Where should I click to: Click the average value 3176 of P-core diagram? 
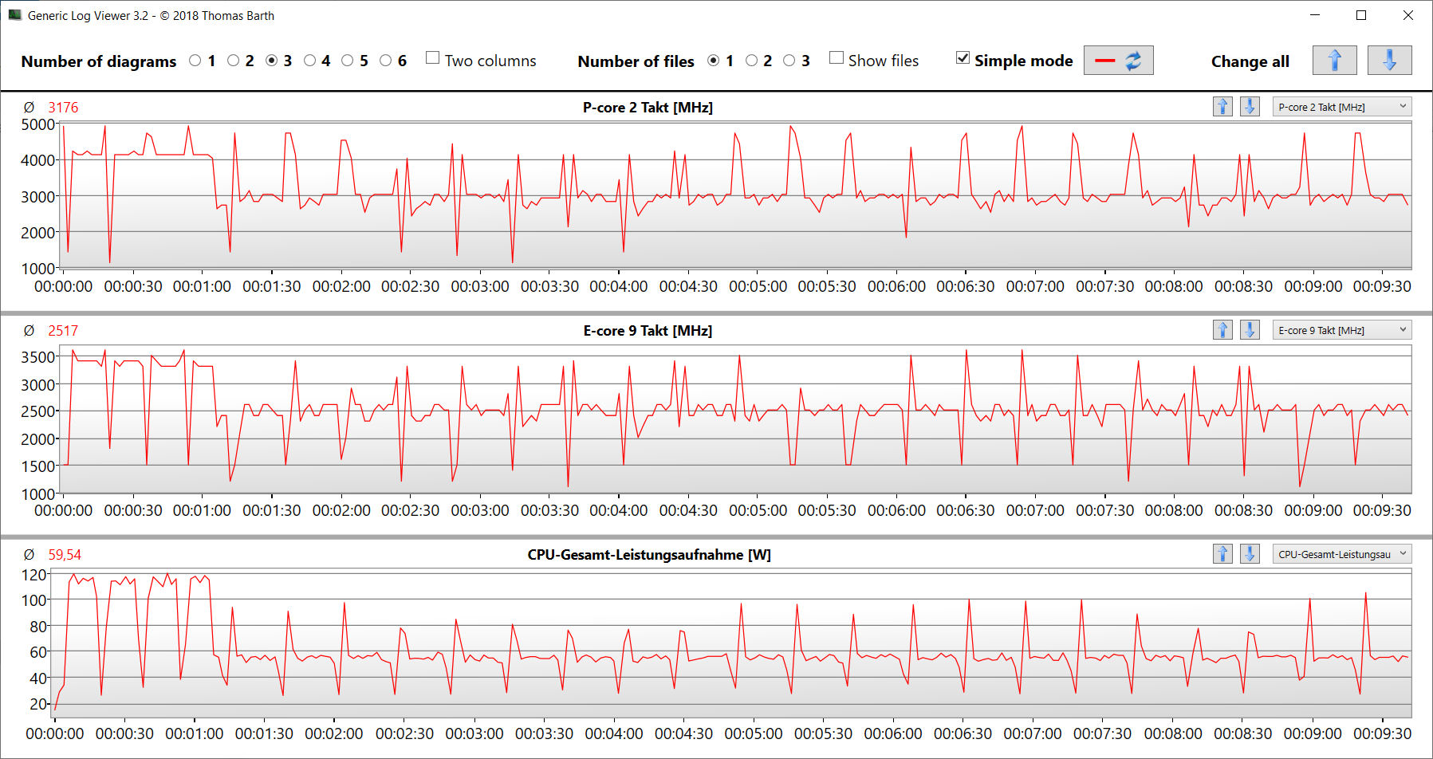pyautogui.click(x=63, y=108)
